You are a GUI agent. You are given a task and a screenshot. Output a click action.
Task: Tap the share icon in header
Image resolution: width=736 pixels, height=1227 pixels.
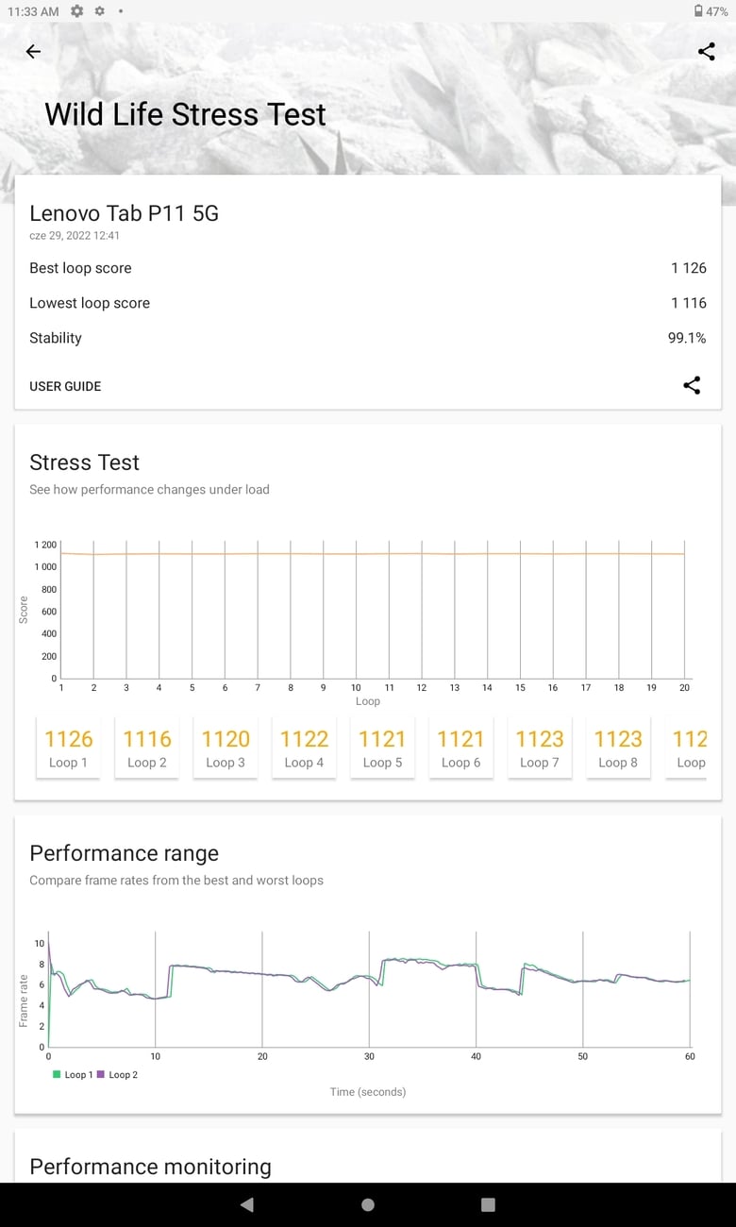pyautogui.click(x=706, y=52)
